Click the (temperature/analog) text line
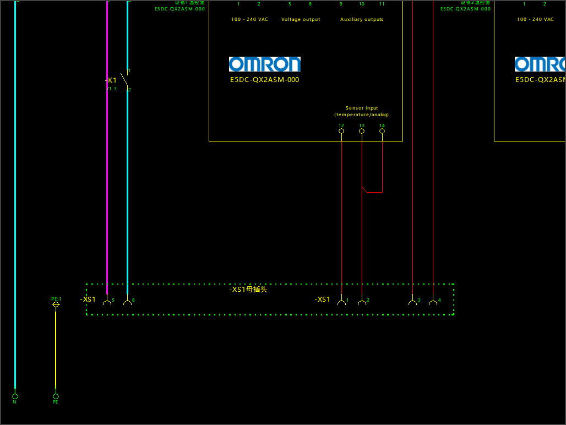The image size is (566, 425). pos(361,115)
